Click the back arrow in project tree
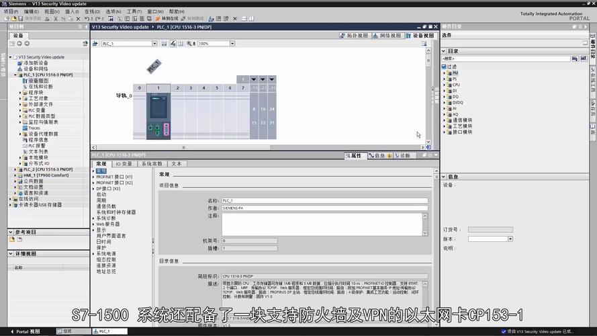Image resolution: width=597 pixels, height=336 pixels. (19, 44)
